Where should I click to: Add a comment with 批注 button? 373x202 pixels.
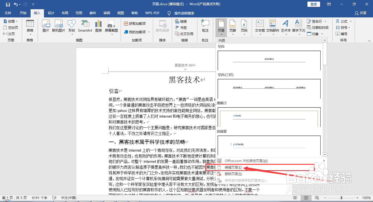click(x=205, y=27)
